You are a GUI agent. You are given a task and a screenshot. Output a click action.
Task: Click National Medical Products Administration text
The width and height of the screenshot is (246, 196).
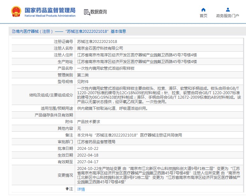(50, 16)
